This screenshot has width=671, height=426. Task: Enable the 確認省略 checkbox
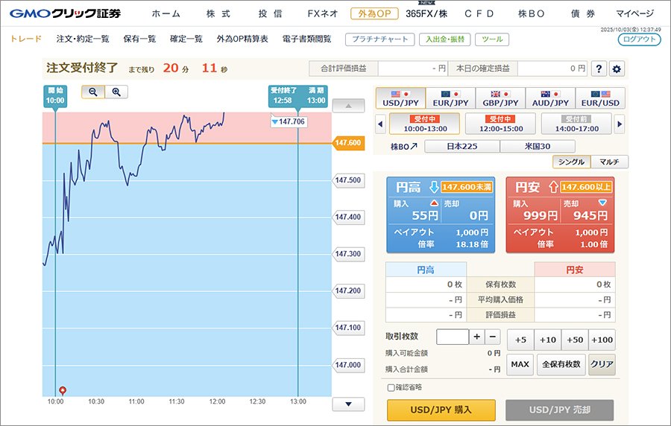[x=391, y=387]
